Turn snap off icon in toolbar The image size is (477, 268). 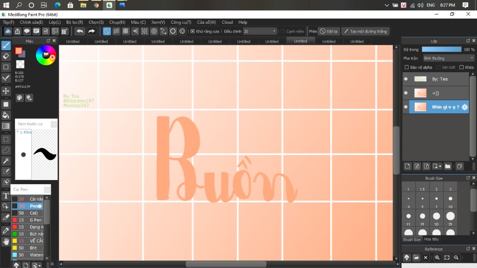pos(107,31)
